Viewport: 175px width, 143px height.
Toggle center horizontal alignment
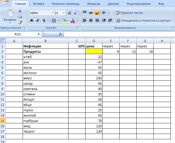tap(91, 20)
